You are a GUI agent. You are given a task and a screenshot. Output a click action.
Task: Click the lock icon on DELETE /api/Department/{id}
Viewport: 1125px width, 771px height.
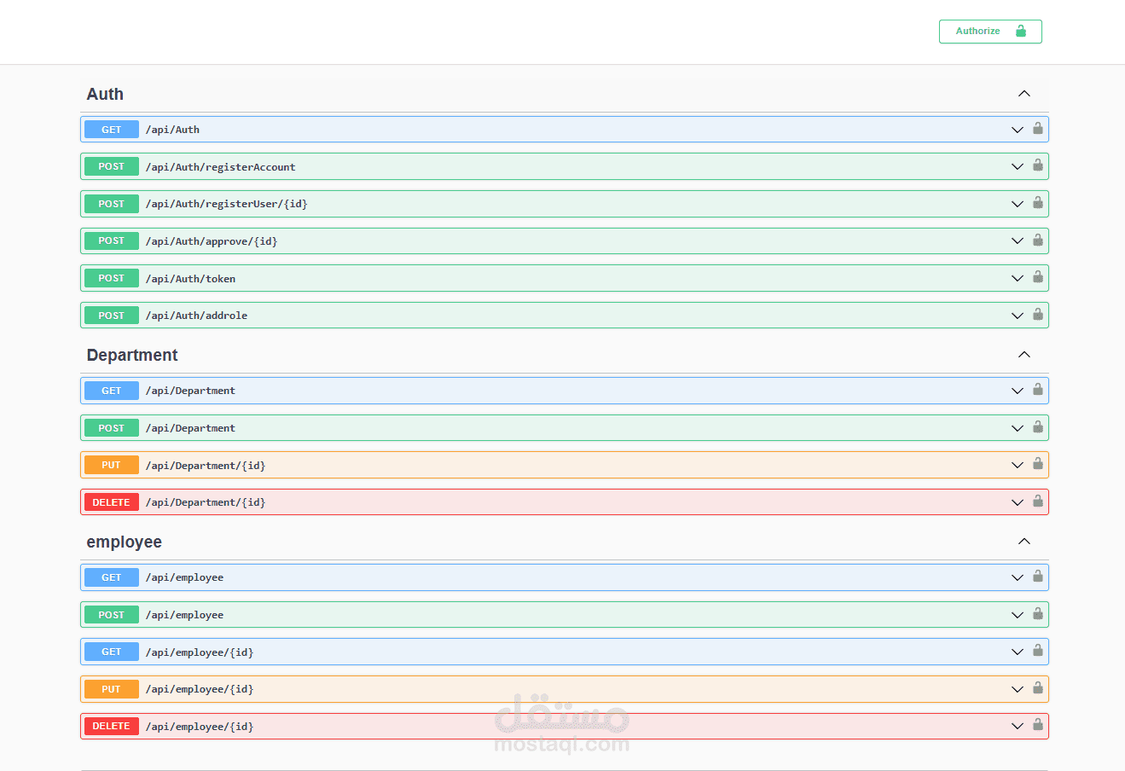tap(1038, 501)
